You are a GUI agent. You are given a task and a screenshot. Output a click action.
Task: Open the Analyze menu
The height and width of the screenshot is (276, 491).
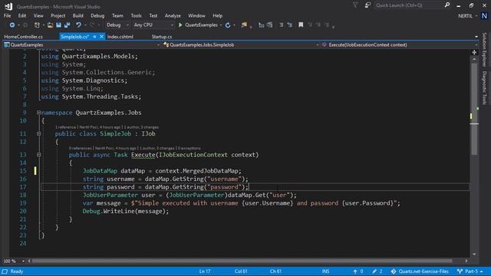(173, 15)
